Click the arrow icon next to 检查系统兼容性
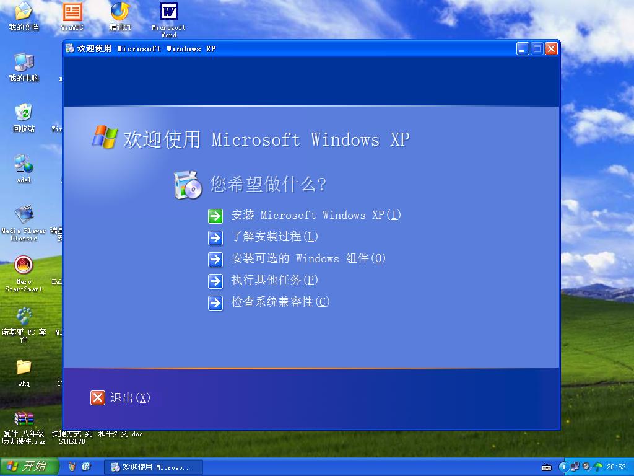634x476 pixels. (x=215, y=302)
